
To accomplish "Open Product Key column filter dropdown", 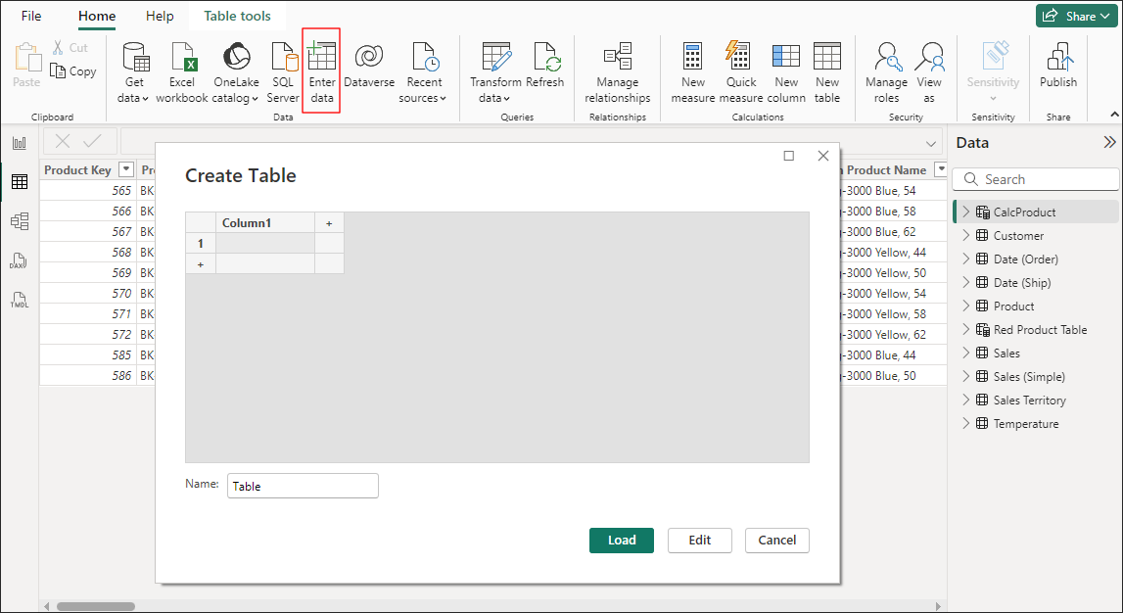I will 126,169.
